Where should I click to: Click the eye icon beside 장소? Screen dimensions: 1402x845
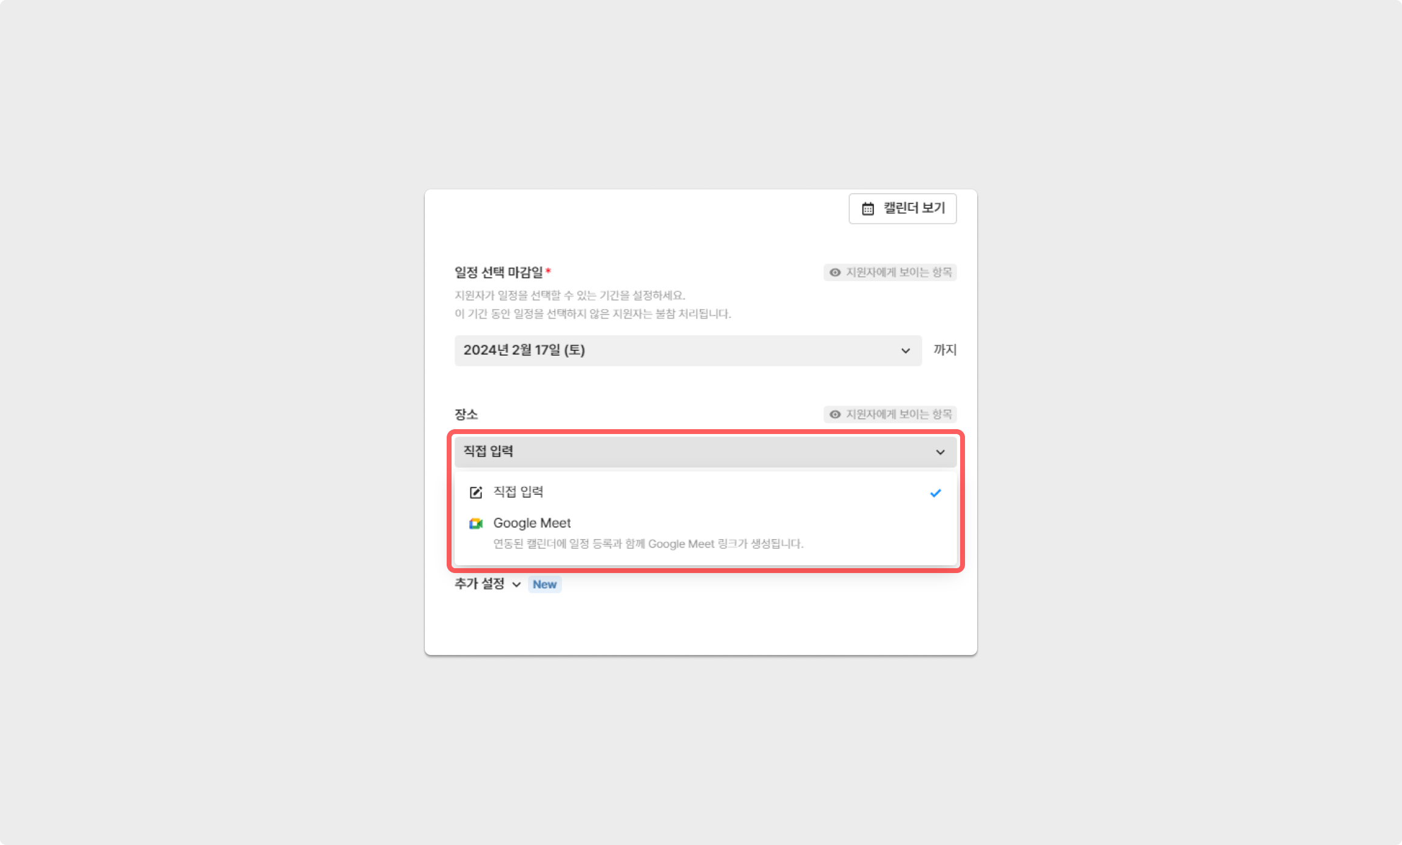pyautogui.click(x=835, y=415)
